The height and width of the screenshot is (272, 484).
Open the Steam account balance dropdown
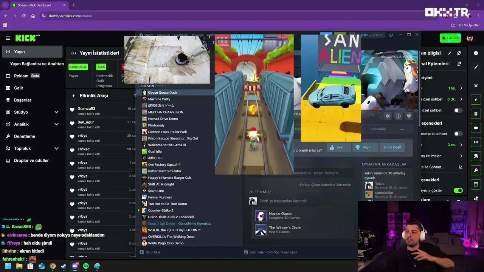(370, 35)
